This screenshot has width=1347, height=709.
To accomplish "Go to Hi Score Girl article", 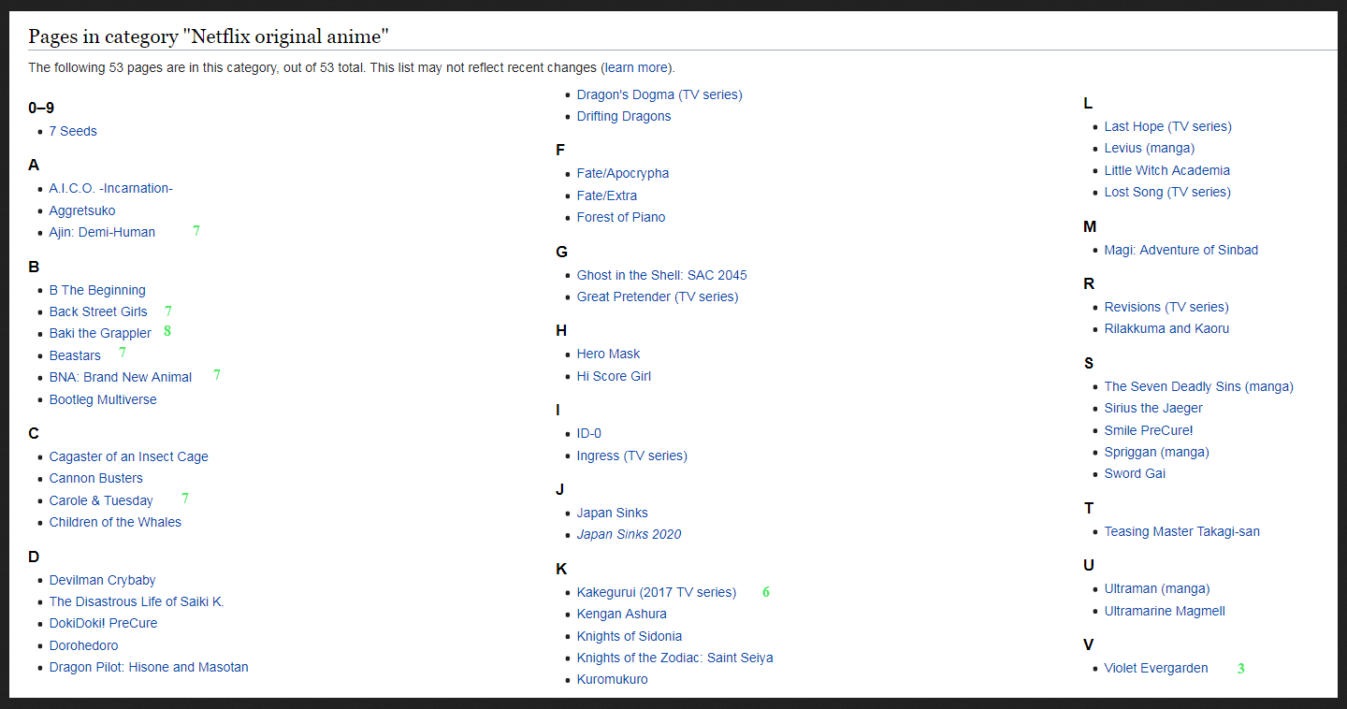I will pyautogui.click(x=614, y=376).
